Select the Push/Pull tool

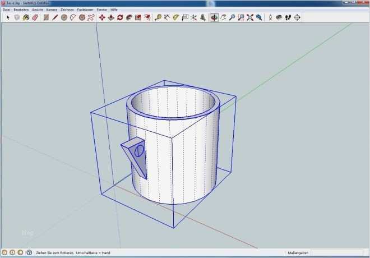tap(110, 17)
